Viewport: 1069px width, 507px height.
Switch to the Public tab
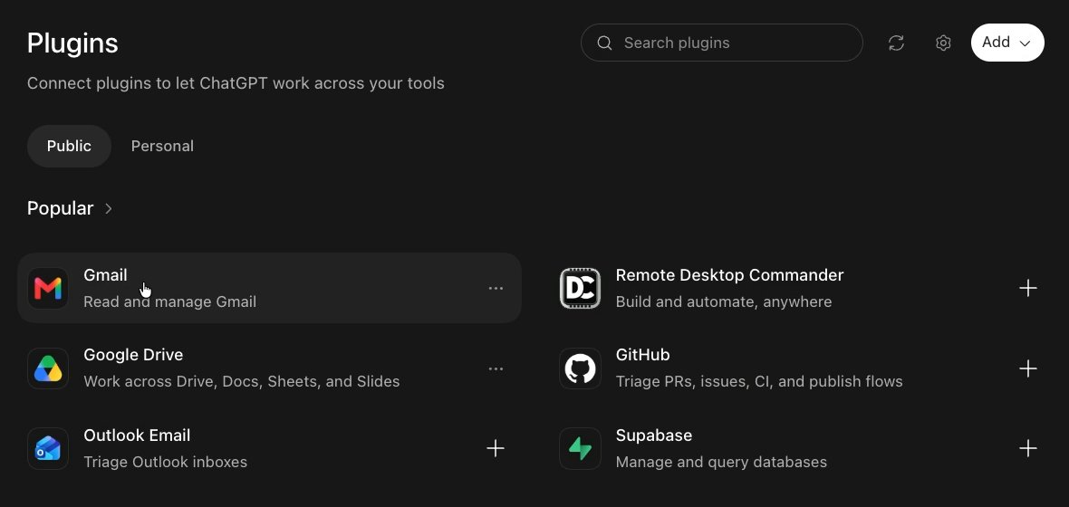pyautogui.click(x=69, y=146)
